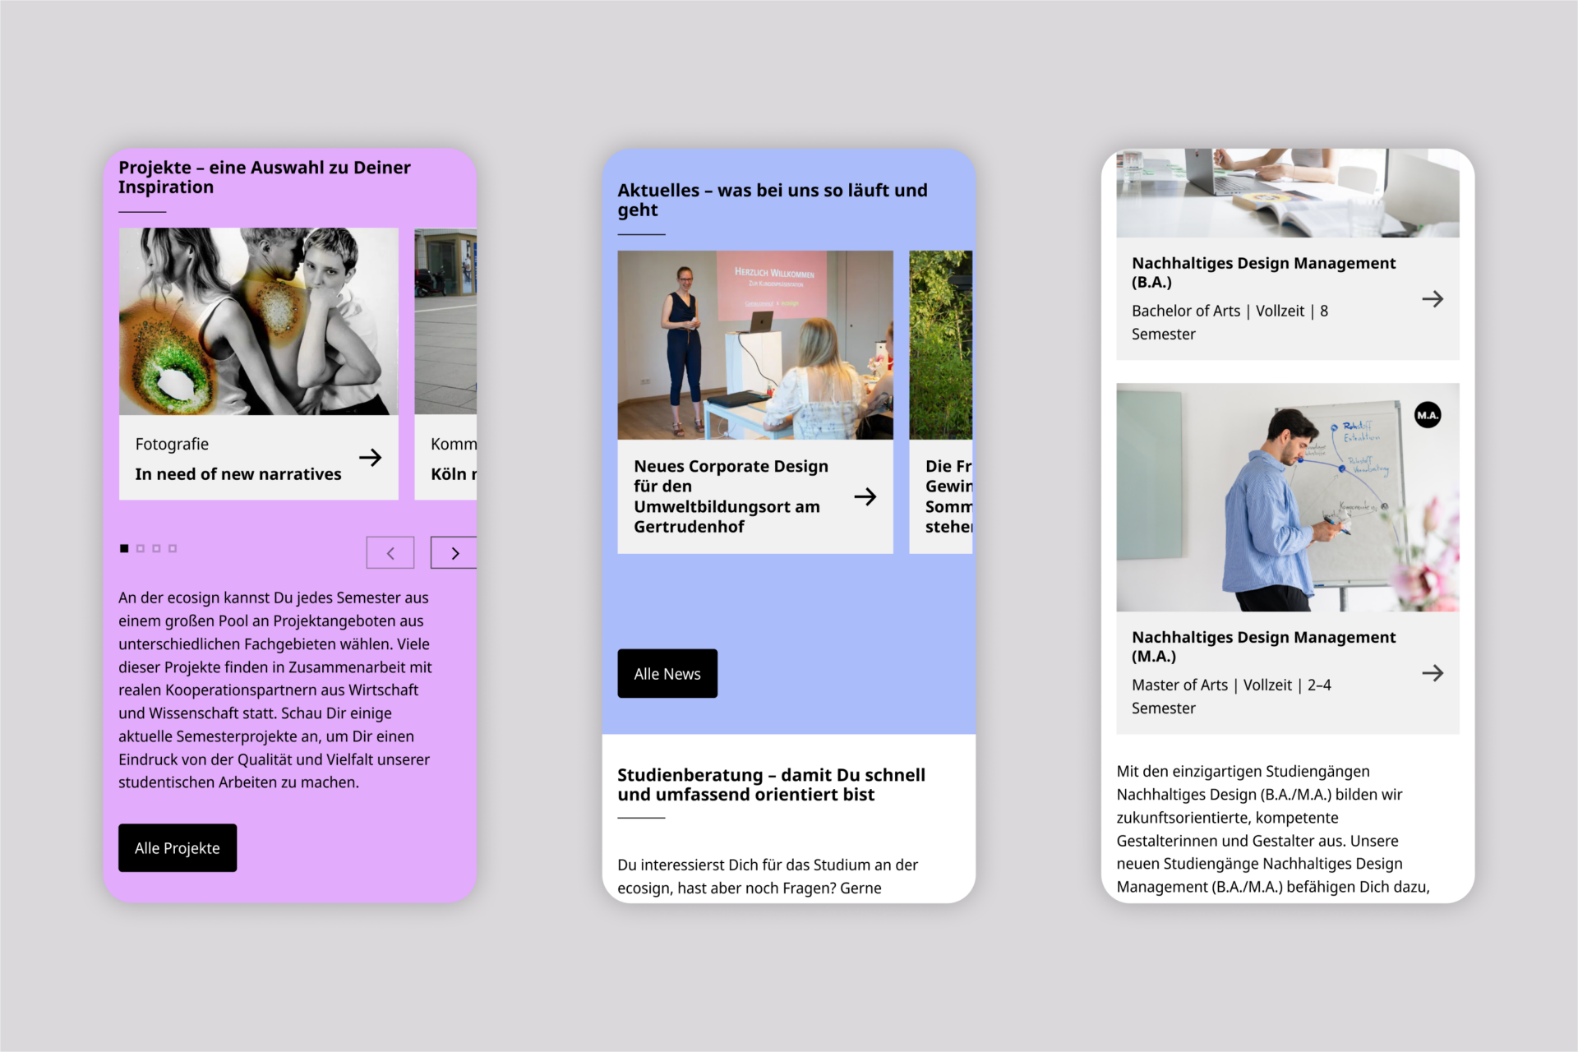The image size is (1578, 1052).
Task: Click the Alle News button
Action: (668, 671)
